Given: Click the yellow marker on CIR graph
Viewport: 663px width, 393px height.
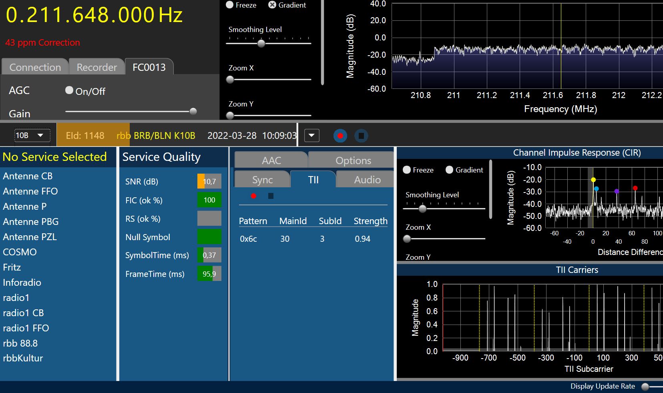Looking at the screenshot, I should (x=593, y=180).
